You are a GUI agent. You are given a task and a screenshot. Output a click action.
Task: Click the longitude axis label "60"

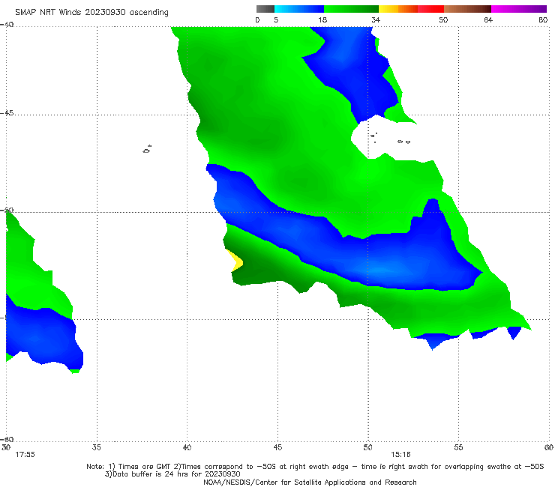click(549, 447)
